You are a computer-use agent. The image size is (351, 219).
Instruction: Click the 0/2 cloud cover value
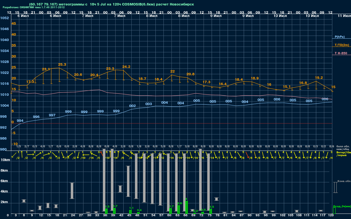324,147
